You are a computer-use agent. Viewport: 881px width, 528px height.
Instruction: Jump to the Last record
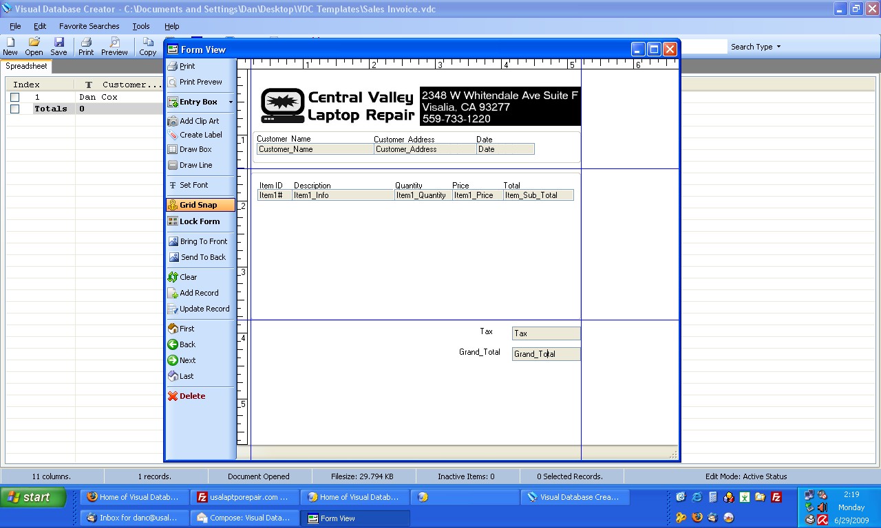tap(181, 376)
